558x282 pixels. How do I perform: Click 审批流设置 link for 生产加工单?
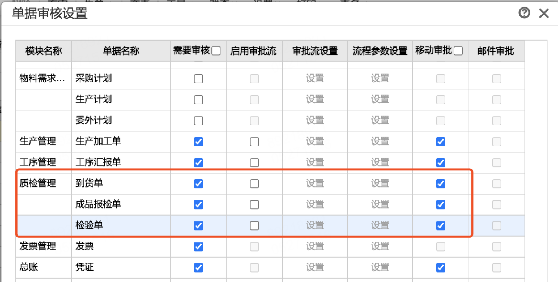315,141
